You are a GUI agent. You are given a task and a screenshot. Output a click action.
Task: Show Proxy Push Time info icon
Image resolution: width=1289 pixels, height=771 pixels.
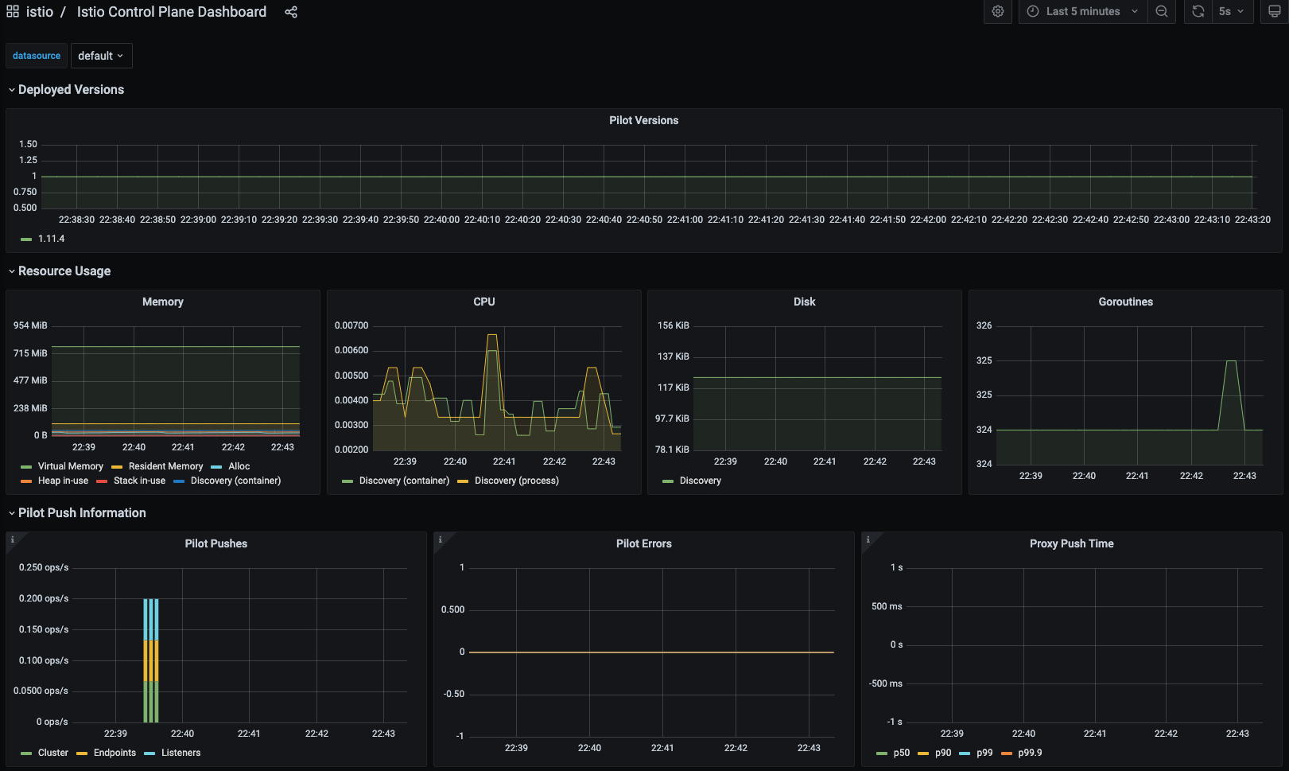pos(868,539)
